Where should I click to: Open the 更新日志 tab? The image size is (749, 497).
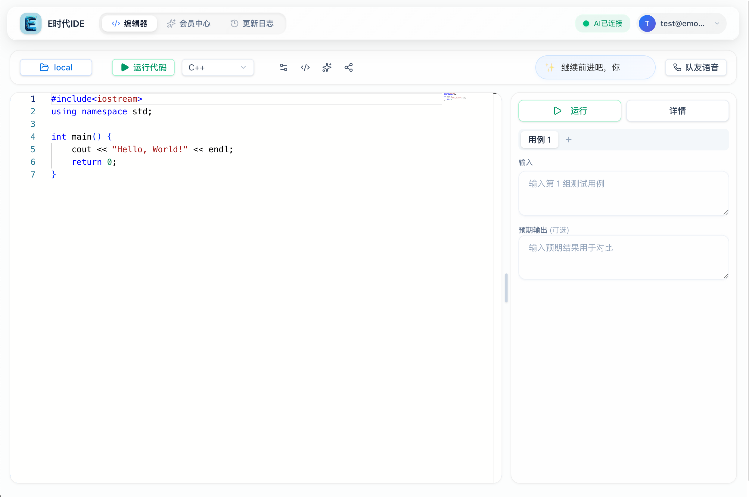tap(252, 23)
